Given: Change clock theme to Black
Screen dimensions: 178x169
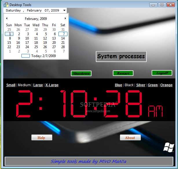Looking at the screenshot, I should click(129, 85).
